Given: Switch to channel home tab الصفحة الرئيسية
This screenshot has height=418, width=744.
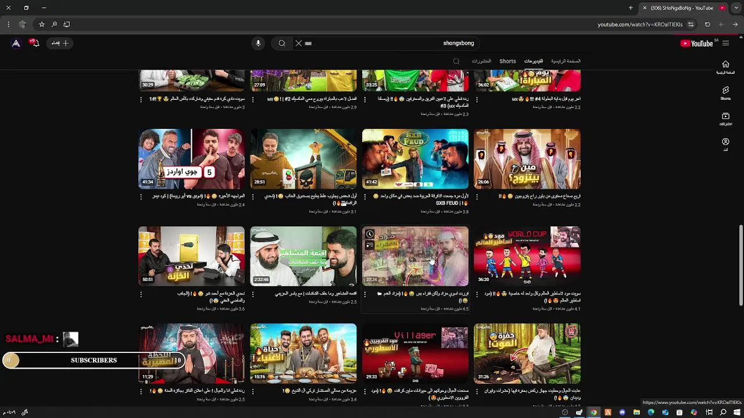Looking at the screenshot, I should pyautogui.click(x=566, y=61).
